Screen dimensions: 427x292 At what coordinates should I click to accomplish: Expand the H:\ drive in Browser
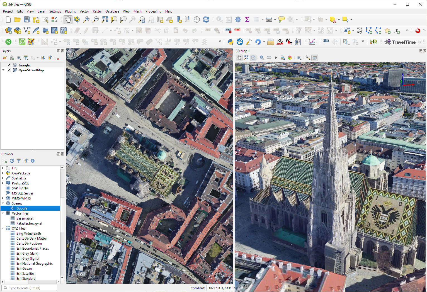(3, 168)
